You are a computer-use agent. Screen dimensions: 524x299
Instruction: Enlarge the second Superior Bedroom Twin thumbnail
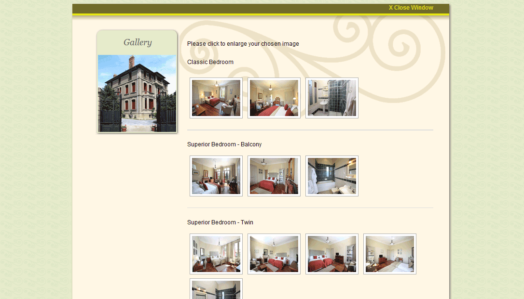click(274, 254)
